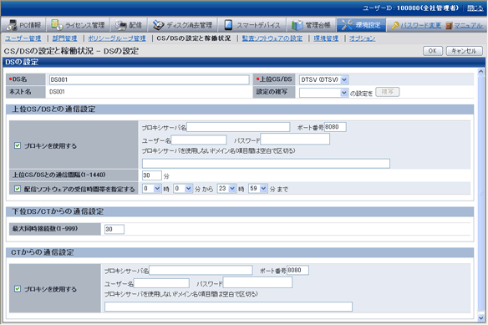Go to the ユーザー管理 submenu link
The width and height of the screenshot is (488, 325).
click(x=23, y=38)
